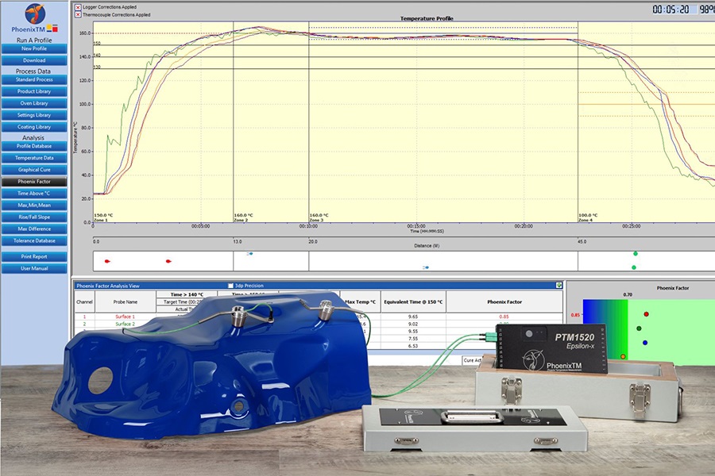This screenshot has width=715, height=476.
Task: Open the User Manual
Action: pos(34,269)
